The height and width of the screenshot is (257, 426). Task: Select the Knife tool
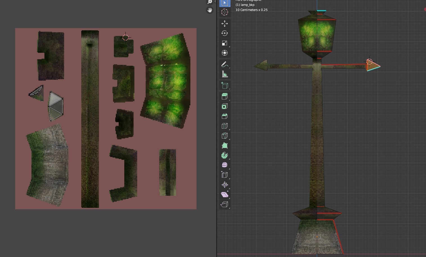click(224, 136)
